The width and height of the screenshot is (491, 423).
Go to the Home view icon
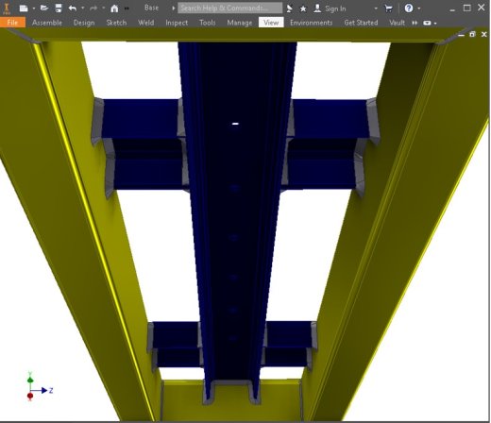(114, 8)
